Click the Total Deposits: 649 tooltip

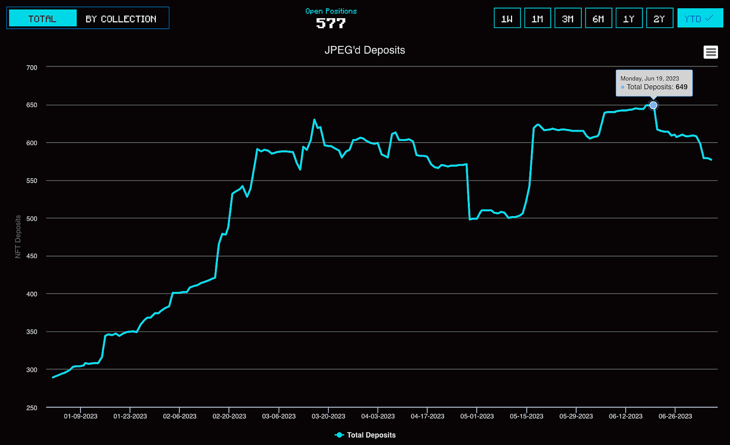click(654, 83)
